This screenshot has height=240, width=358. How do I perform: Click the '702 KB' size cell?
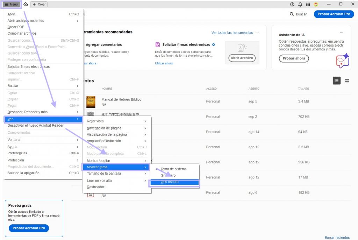304,117
